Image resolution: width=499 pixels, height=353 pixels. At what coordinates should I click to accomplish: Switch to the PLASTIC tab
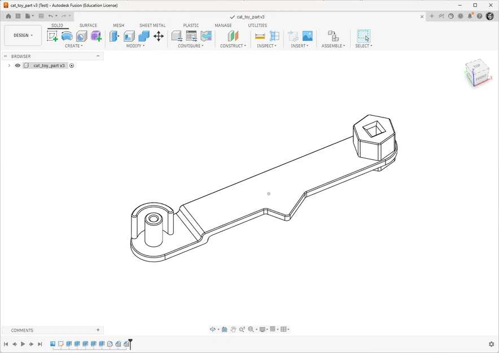pyautogui.click(x=191, y=25)
